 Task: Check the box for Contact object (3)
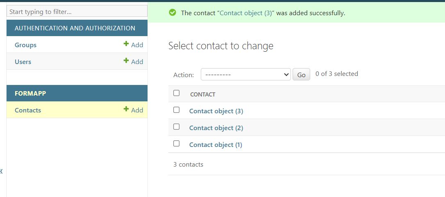pos(176,110)
